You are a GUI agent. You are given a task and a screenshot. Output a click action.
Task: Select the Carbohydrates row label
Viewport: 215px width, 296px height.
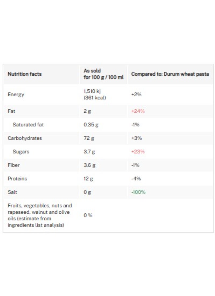[x=25, y=138]
